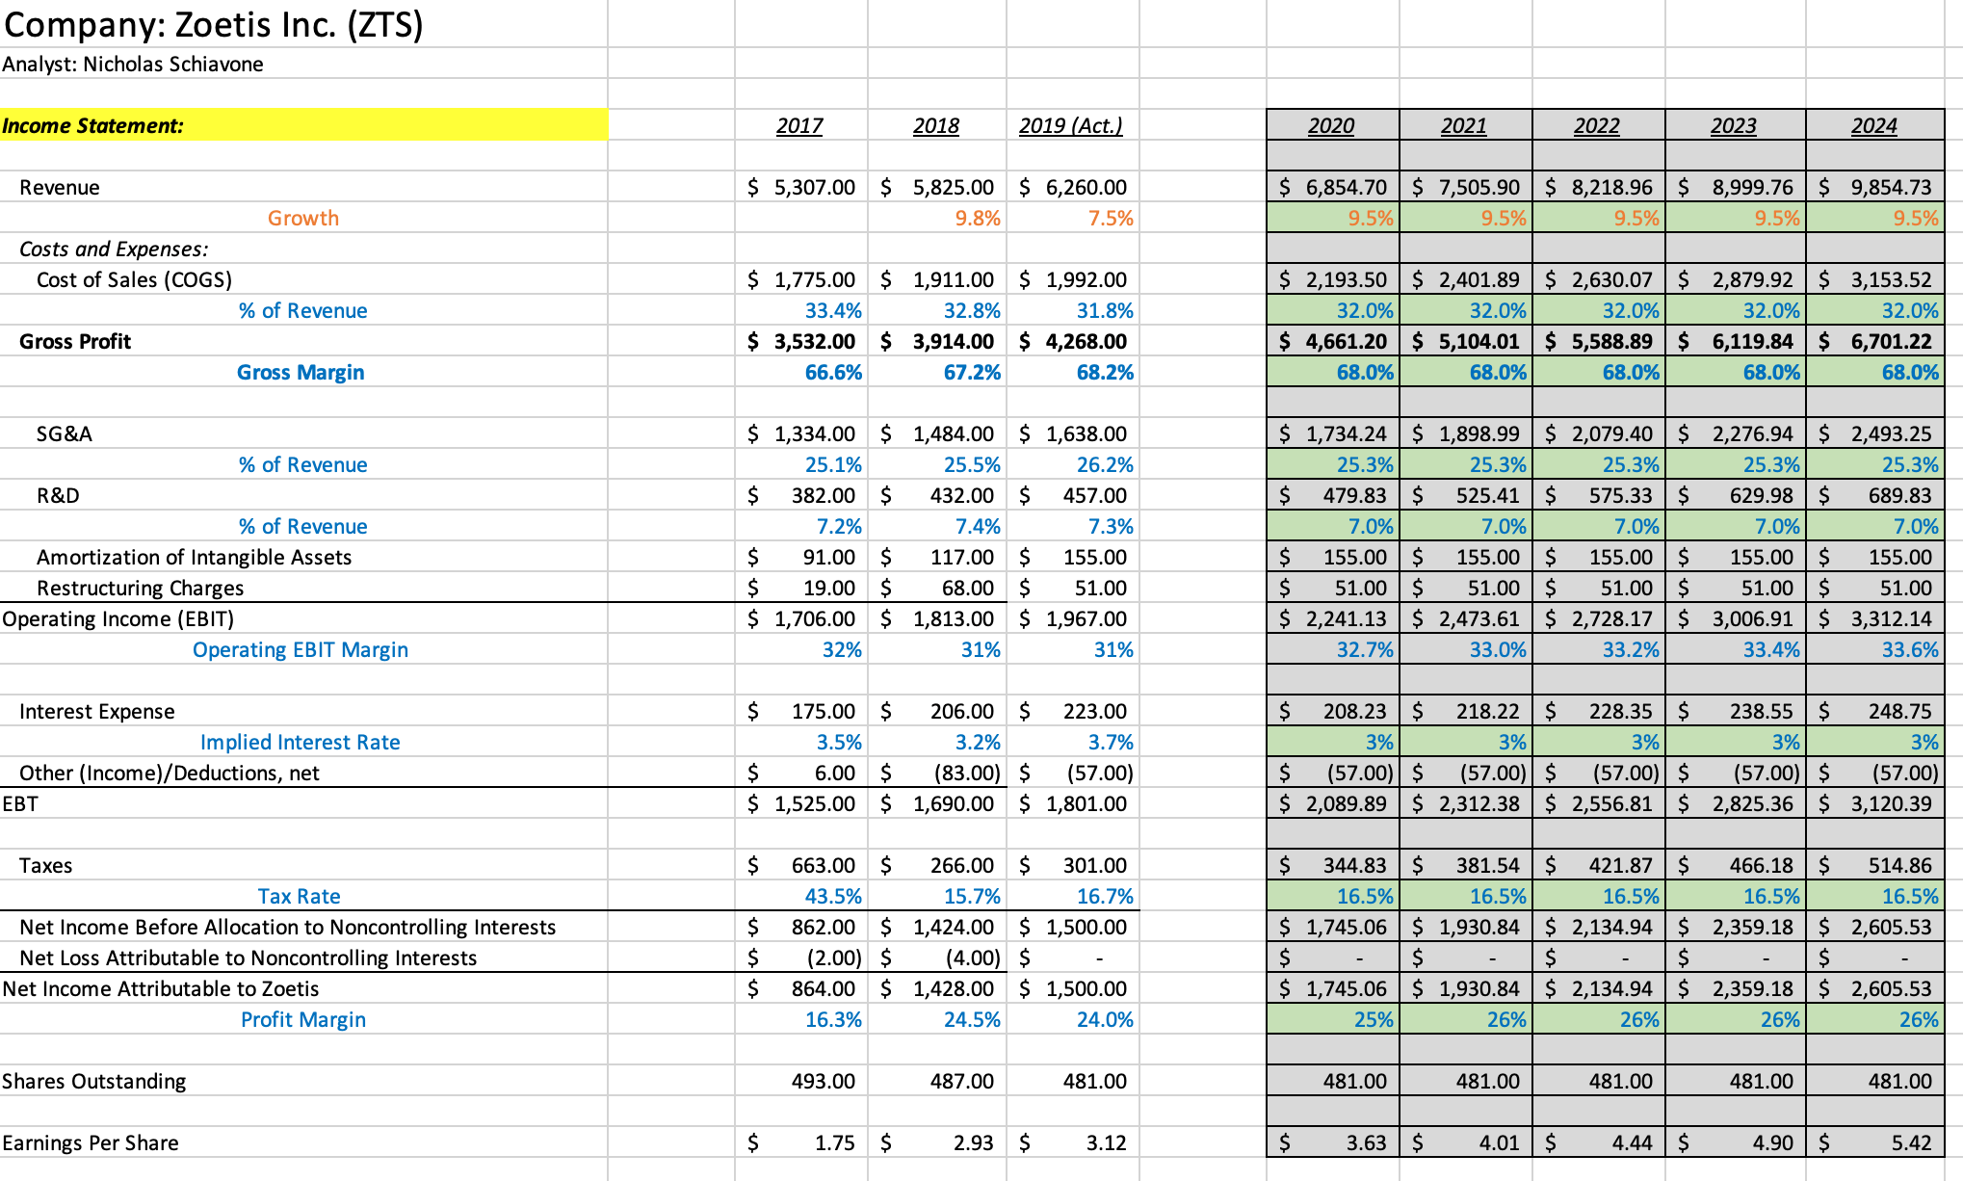Click the 2024 forecast column header
Image resolution: width=1963 pixels, height=1181 pixels.
1874,126
